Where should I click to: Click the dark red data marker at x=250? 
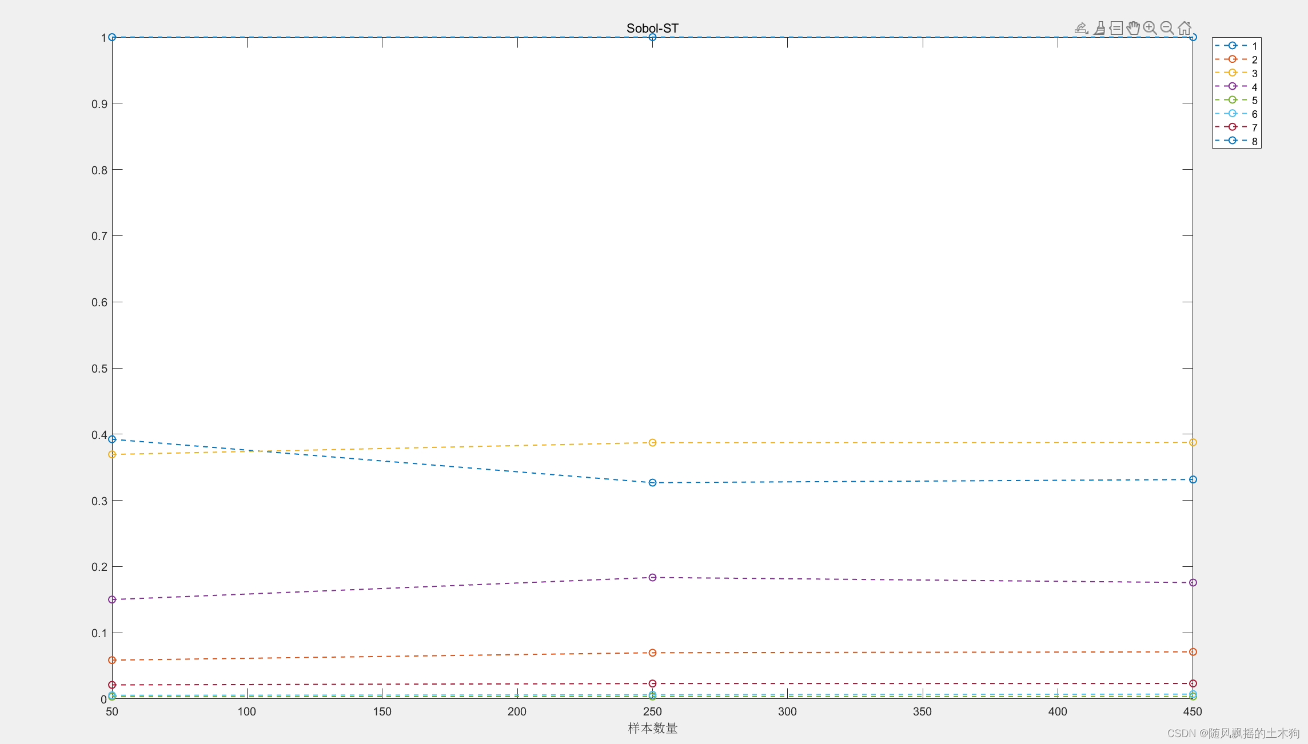652,683
